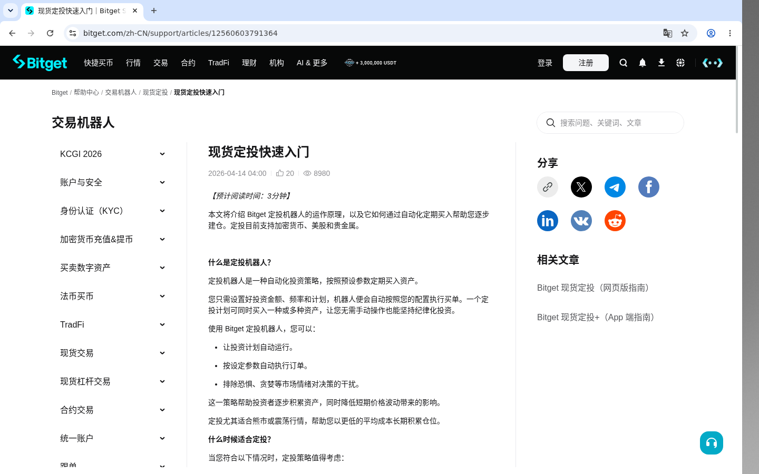The height and width of the screenshot is (474, 759).
Task: Click the help center search field
Action: (x=610, y=123)
